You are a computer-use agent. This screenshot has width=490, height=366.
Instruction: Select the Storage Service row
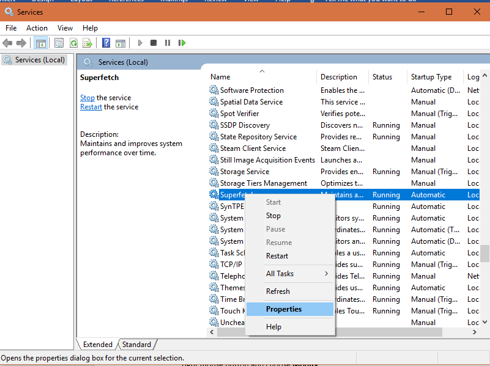tap(344, 171)
